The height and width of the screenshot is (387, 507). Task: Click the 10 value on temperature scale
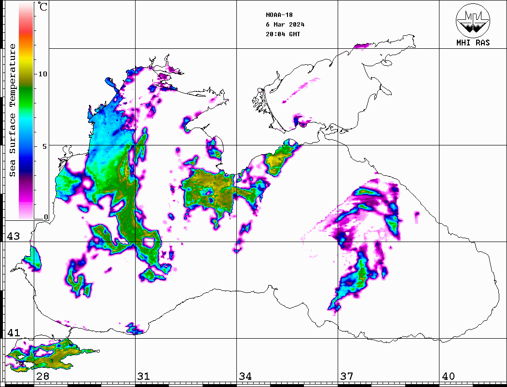click(x=42, y=74)
